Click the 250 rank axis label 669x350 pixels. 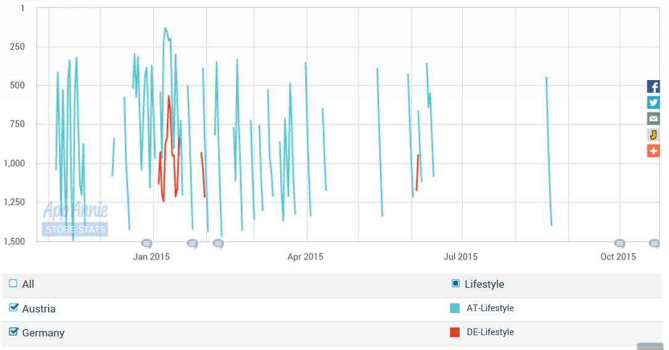pyautogui.click(x=17, y=47)
